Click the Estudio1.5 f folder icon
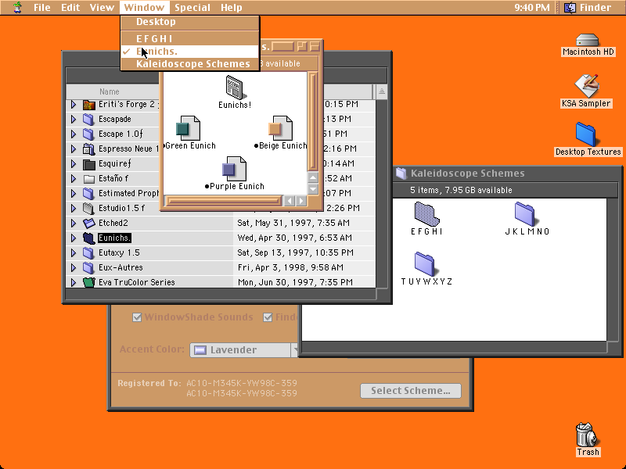Image resolution: width=626 pixels, height=469 pixels. (x=88, y=208)
